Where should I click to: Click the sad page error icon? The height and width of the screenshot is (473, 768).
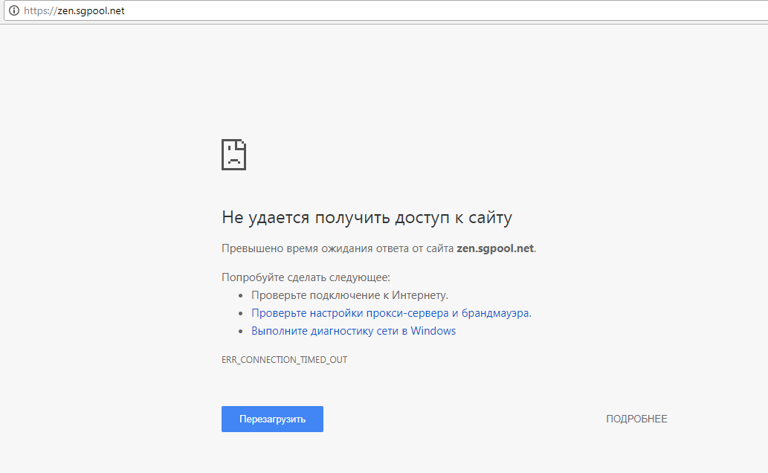click(233, 154)
